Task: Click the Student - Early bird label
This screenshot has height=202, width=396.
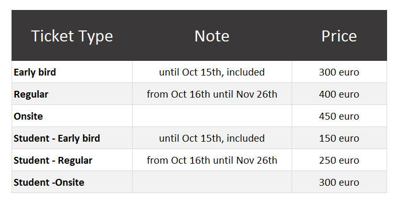Action: click(x=57, y=139)
